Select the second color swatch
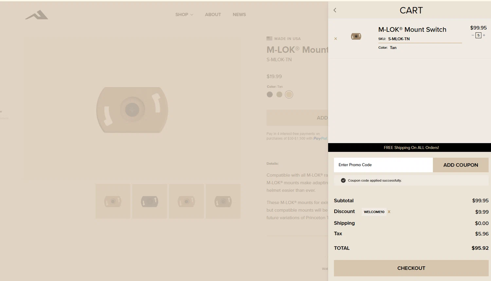This screenshot has height=281, width=491. pyautogui.click(x=279, y=94)
